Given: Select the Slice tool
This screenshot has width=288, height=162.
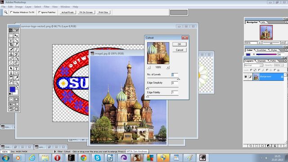Looking at the screenshot, I should [16, 44].
